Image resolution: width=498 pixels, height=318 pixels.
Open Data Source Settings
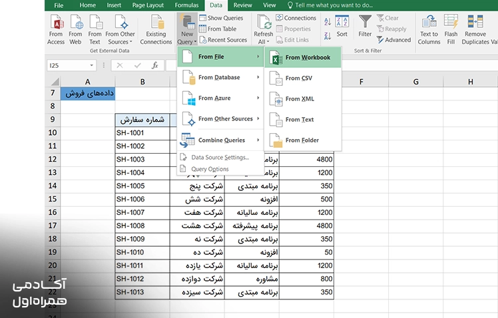tap(220, 158)
